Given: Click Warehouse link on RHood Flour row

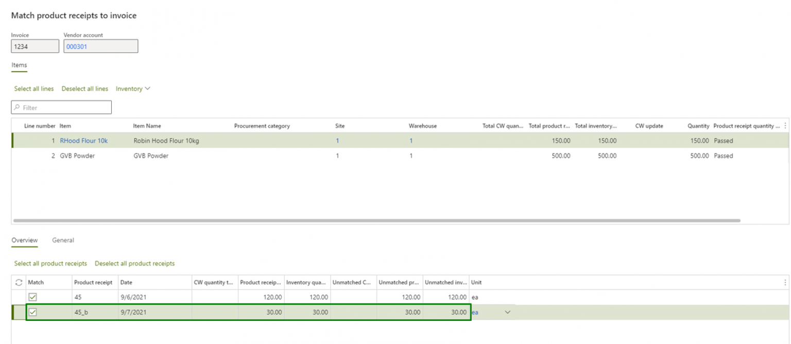Looking at the screenshot, I should 411,141.
